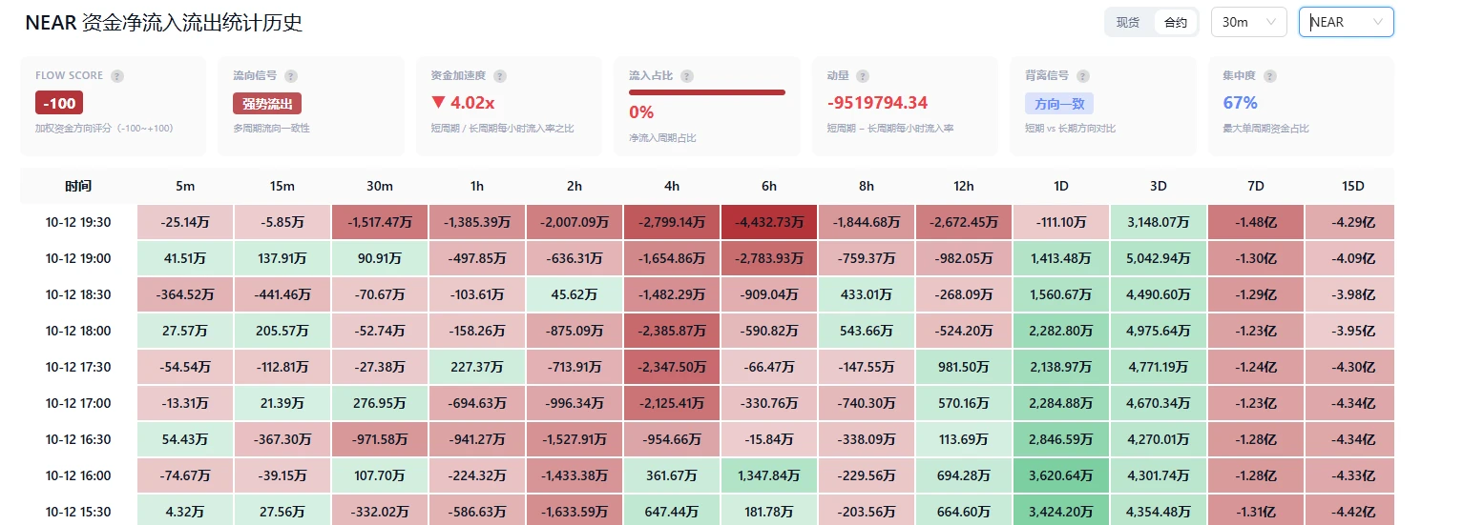Select the 3D column header

pos(1159,186)
